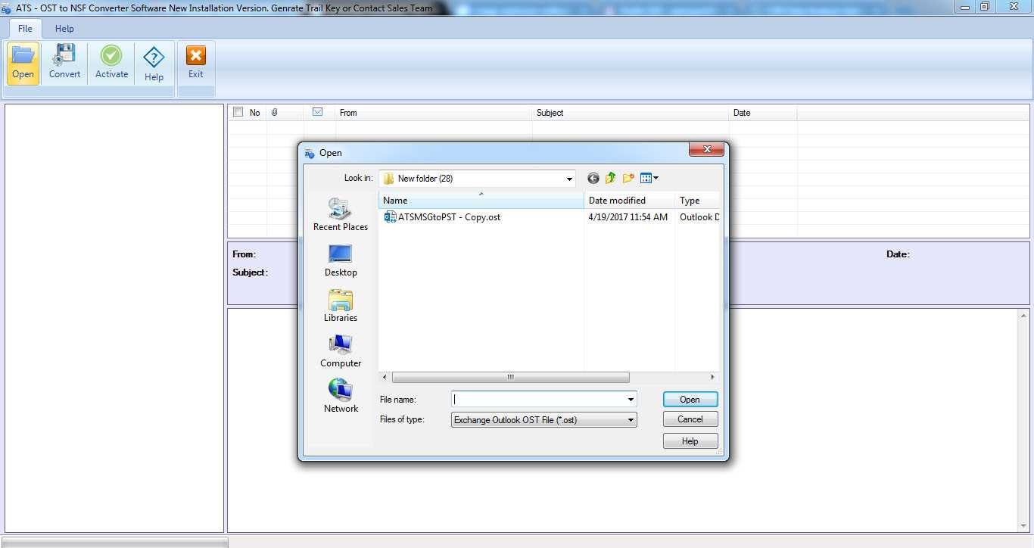
Task: Click the Help button in dialog
Action: [x=690, y=441]
